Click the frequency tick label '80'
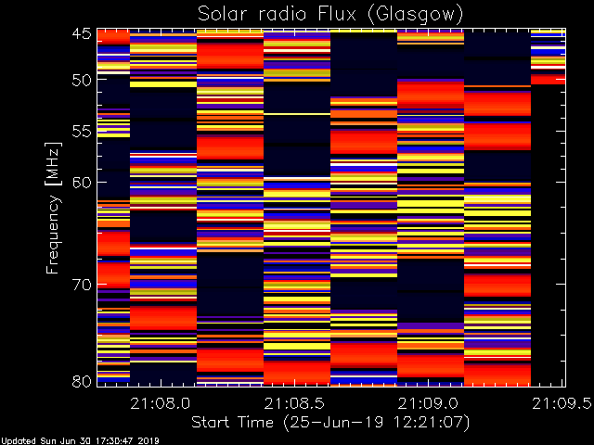This screenshot has height=445, width=594. click(x=82, y=381)
